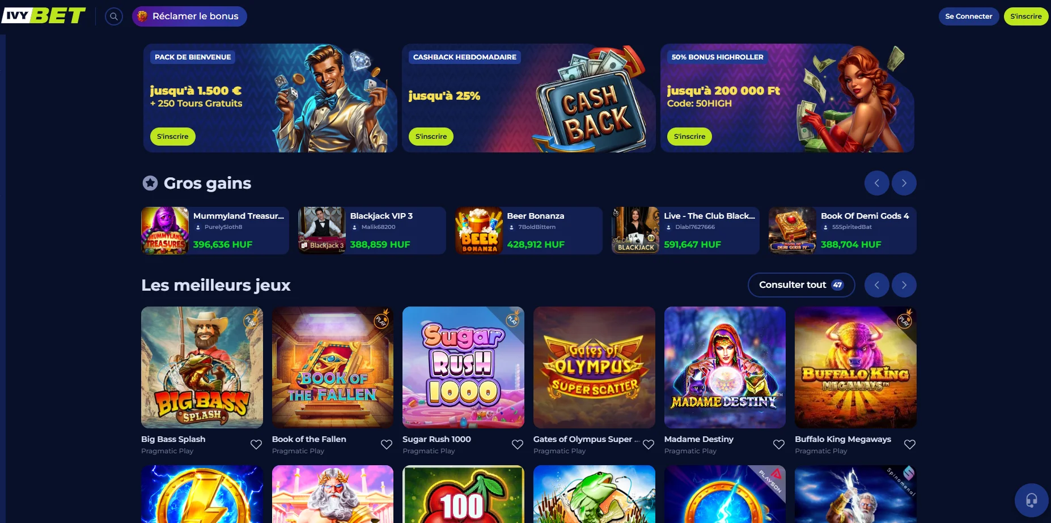Viewport: 1051px width, 523px height.
Task: Toggle favorite heart for Buffalo King Megaways
Action: pos(910,445)
